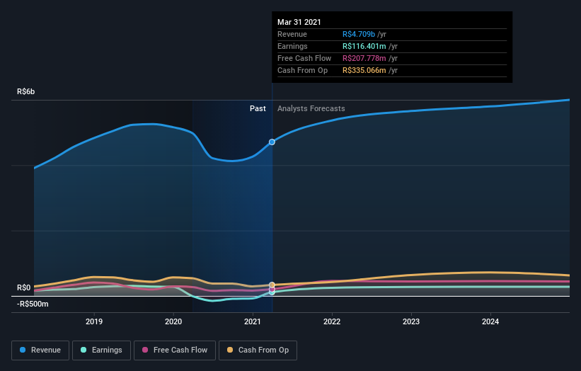Click the 2021 x-axis label
The image size is (581, 371).
tap(253, 321)
